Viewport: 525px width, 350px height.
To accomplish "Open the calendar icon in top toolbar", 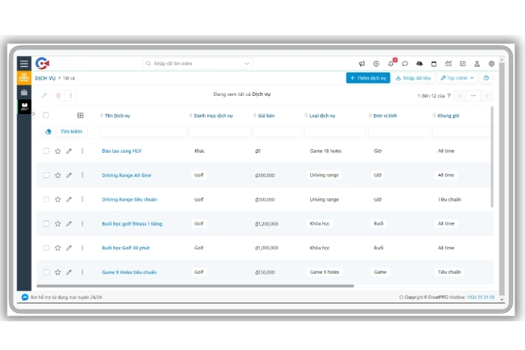I will [433, 64].
